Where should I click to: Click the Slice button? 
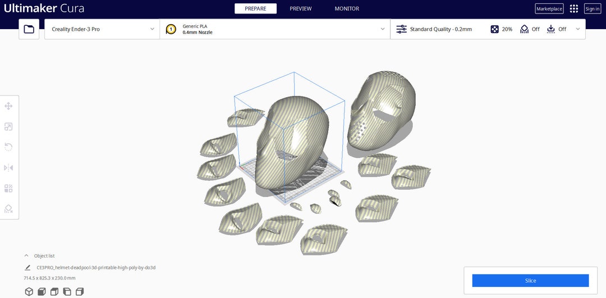tap(530, 281)
